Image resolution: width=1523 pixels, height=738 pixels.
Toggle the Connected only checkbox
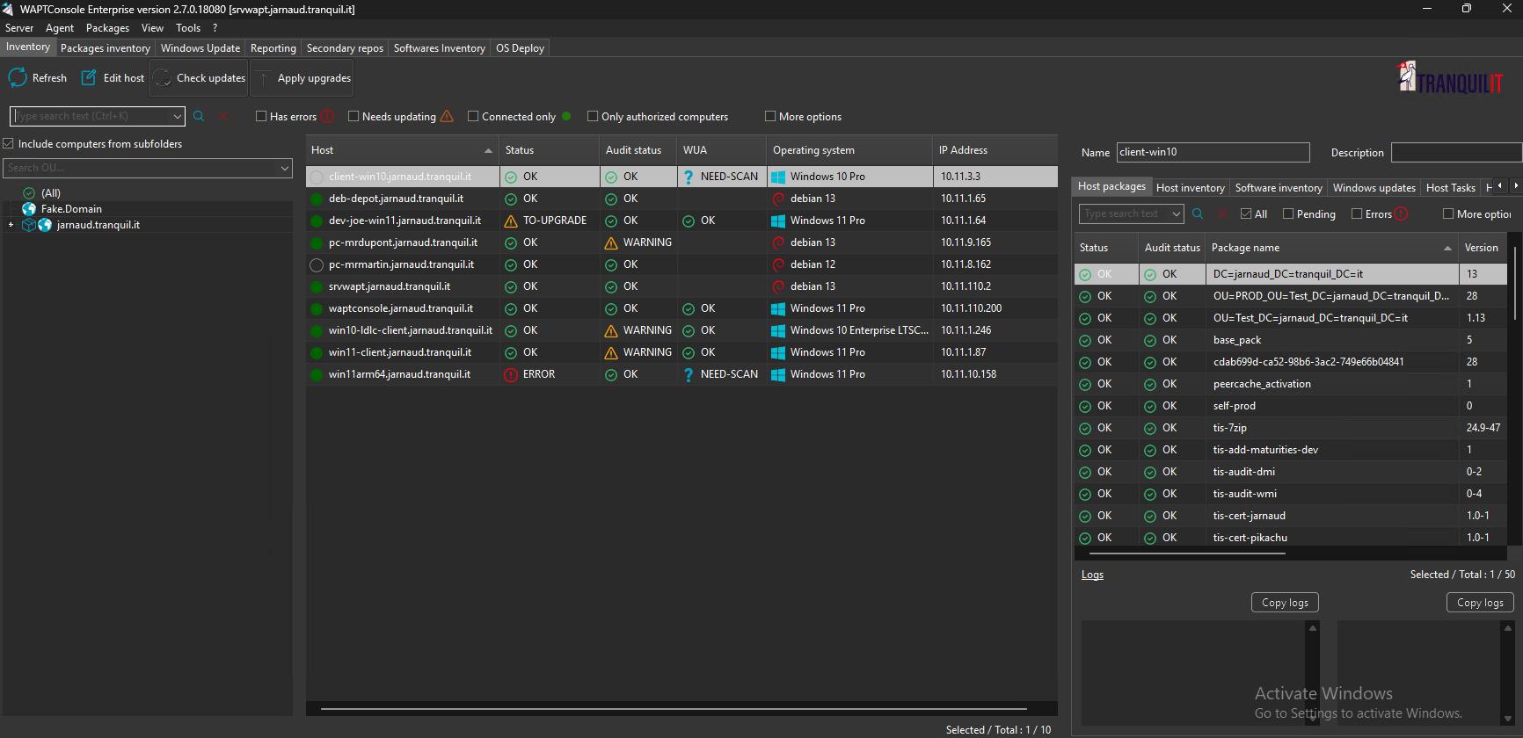click(473, 116)
